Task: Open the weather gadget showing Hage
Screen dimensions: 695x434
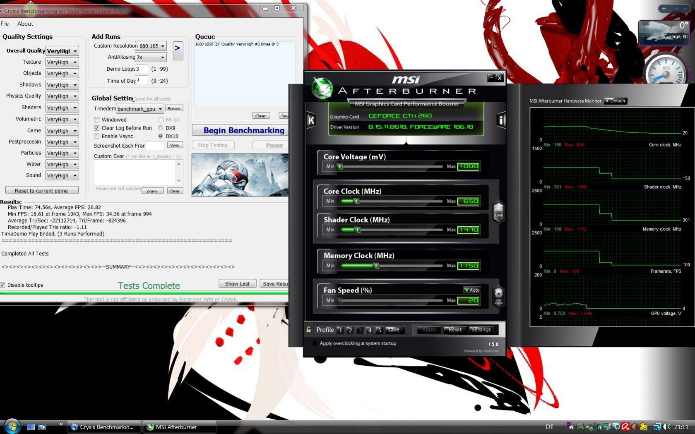Action: 664,32
